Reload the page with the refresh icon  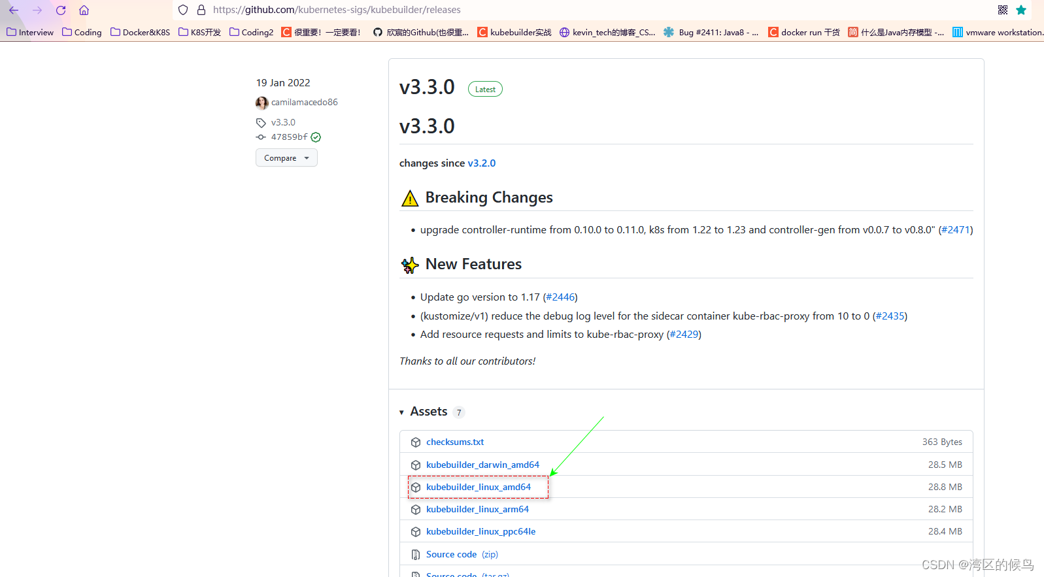coord(61,10)
